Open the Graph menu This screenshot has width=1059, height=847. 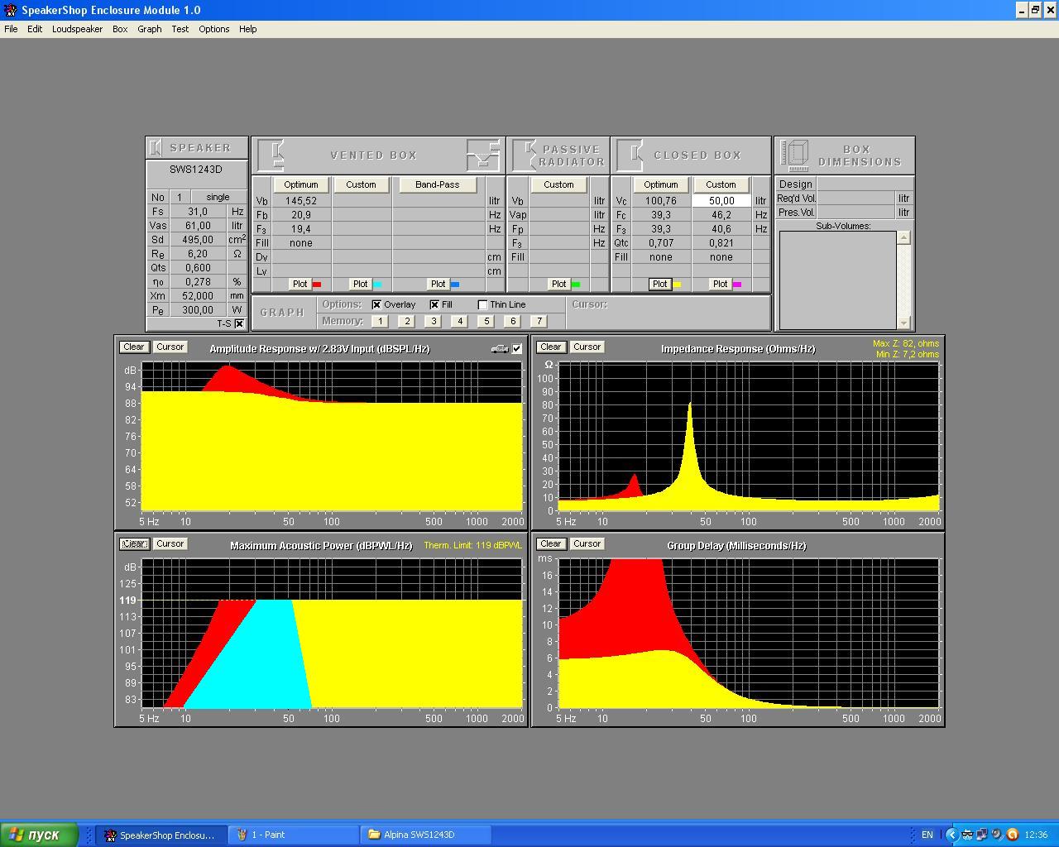point(149,29)
